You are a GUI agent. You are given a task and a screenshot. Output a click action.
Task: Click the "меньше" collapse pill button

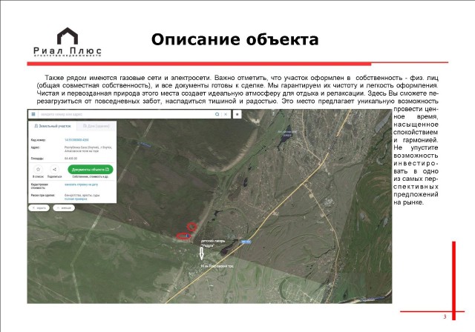click(64, 208)
